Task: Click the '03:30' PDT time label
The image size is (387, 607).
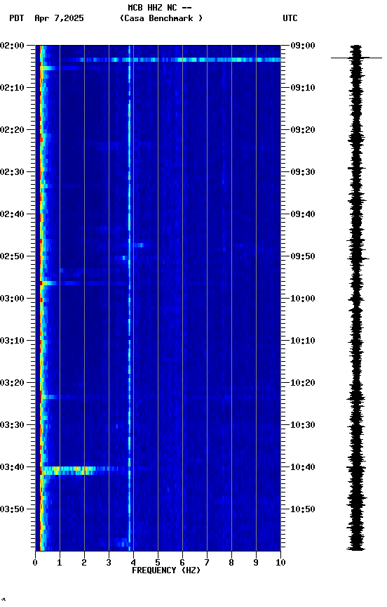Action: pos(12,425)
